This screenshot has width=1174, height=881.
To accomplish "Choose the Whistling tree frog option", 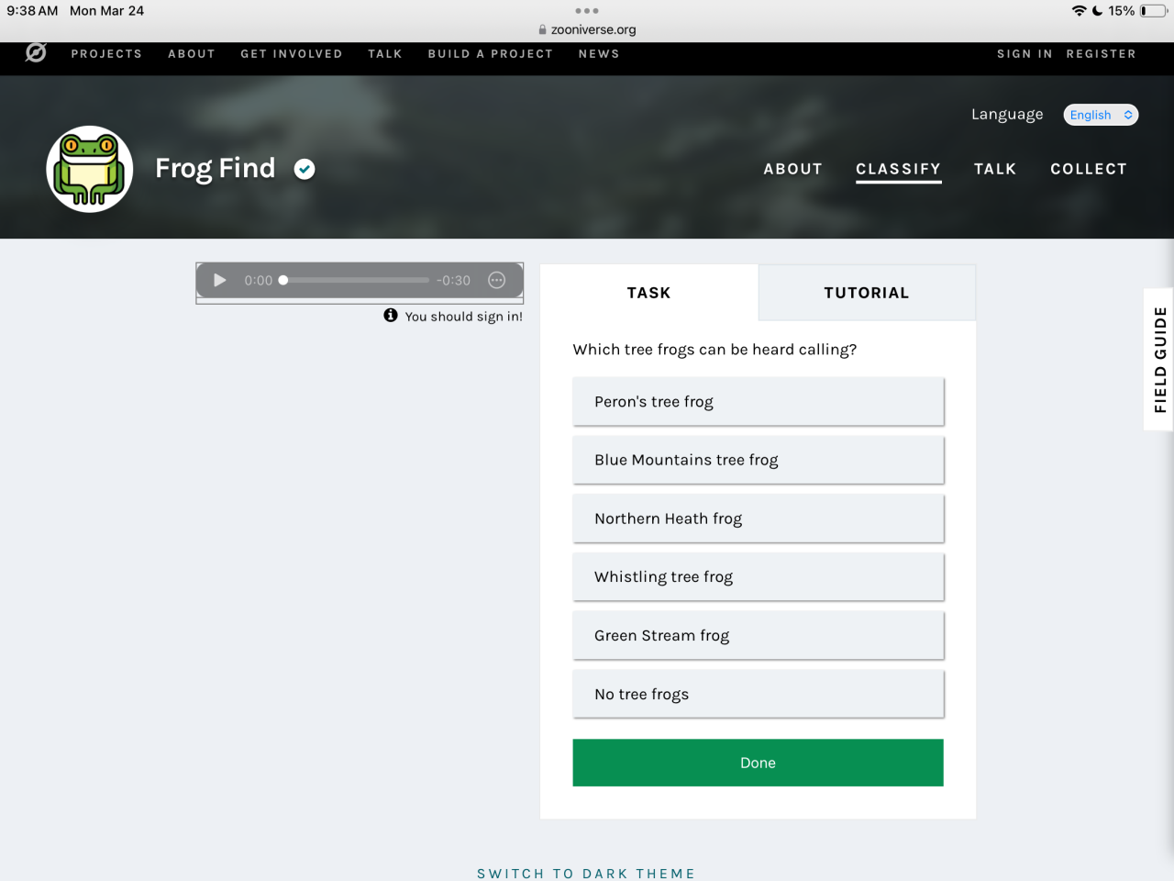I will pos(758,577).
